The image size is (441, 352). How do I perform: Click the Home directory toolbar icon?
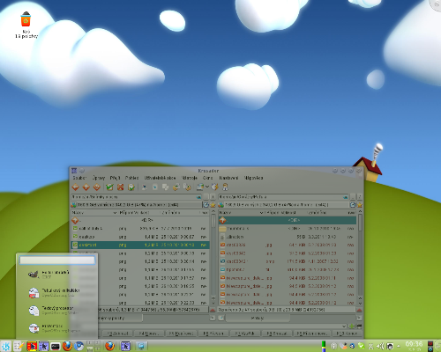click(97, 187)
